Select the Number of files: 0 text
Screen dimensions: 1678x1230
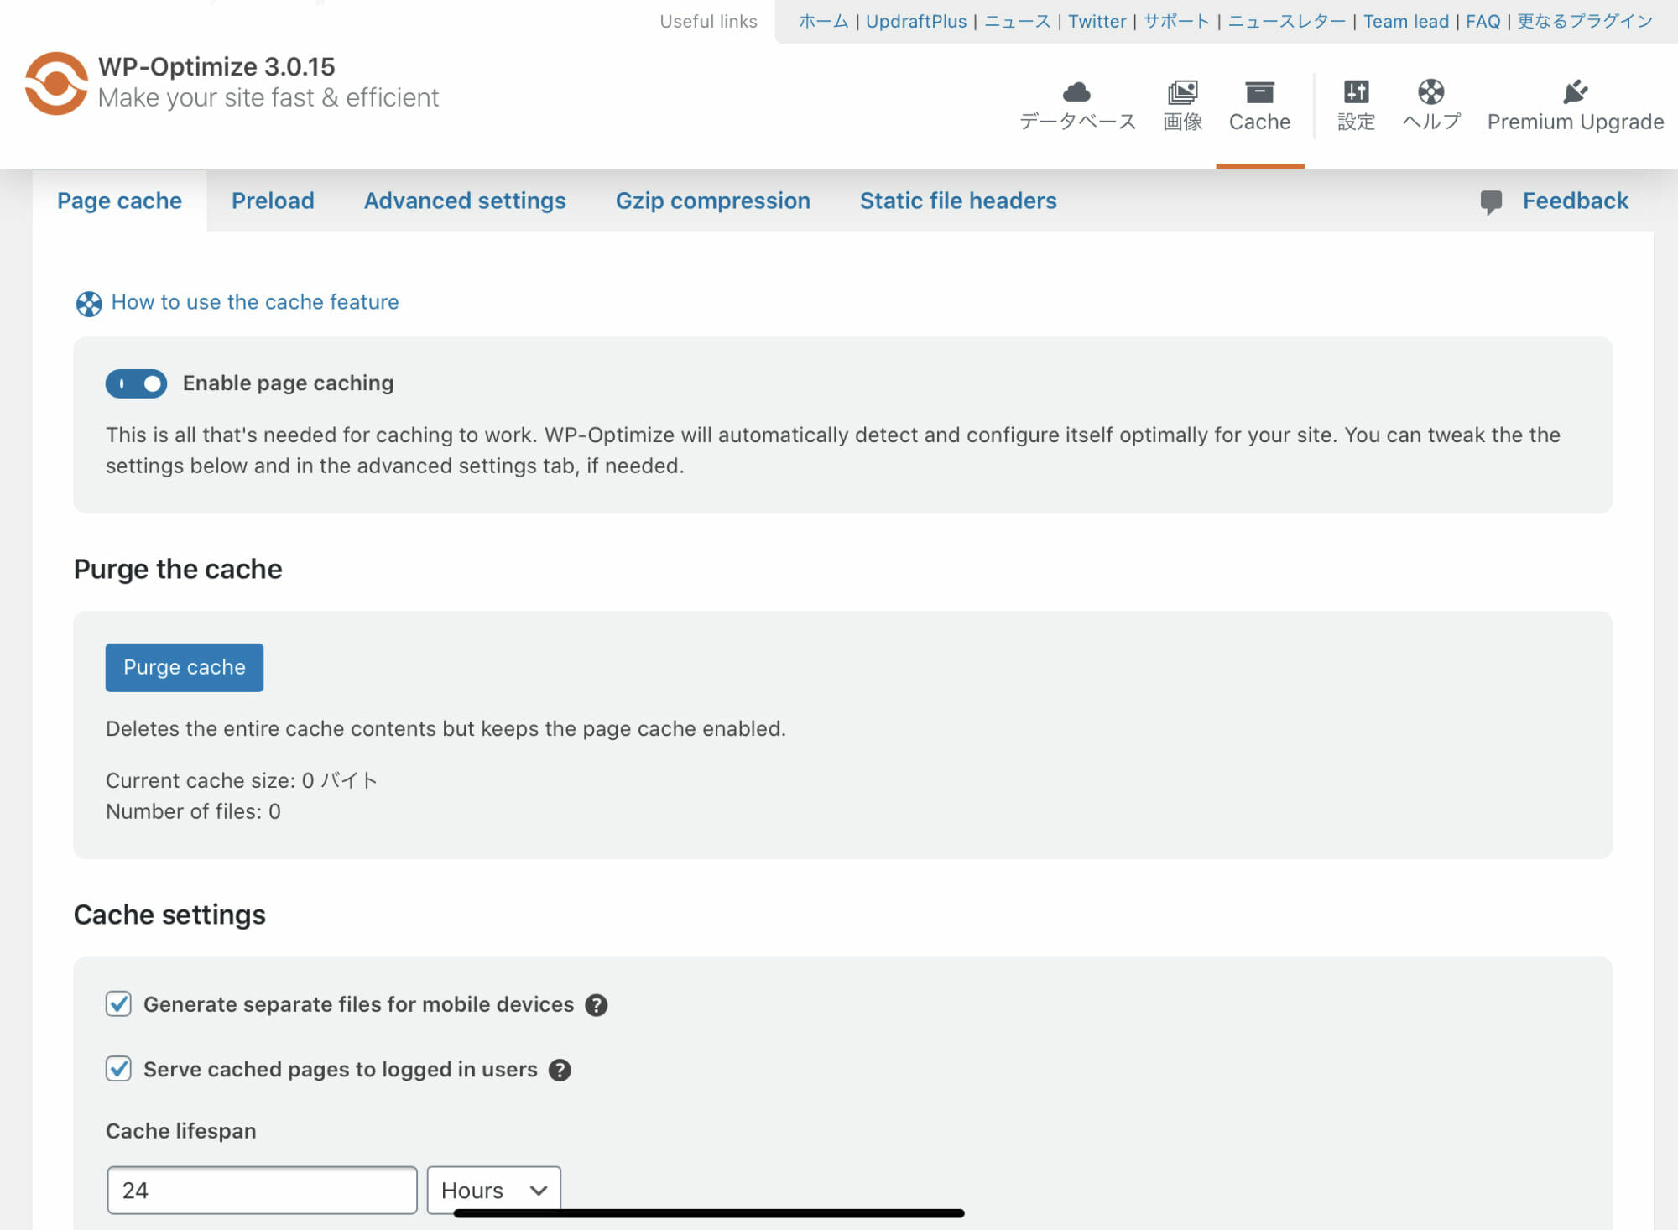(x=193, y=811)
